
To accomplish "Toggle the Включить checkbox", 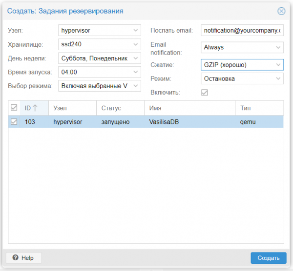I will 205,92.
